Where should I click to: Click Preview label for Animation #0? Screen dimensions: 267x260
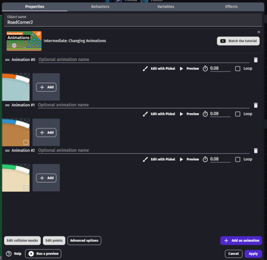193,69
